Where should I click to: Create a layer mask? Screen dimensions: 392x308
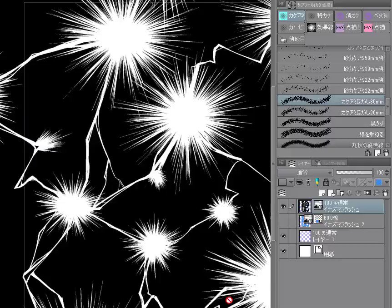click(x=367, y=193)
